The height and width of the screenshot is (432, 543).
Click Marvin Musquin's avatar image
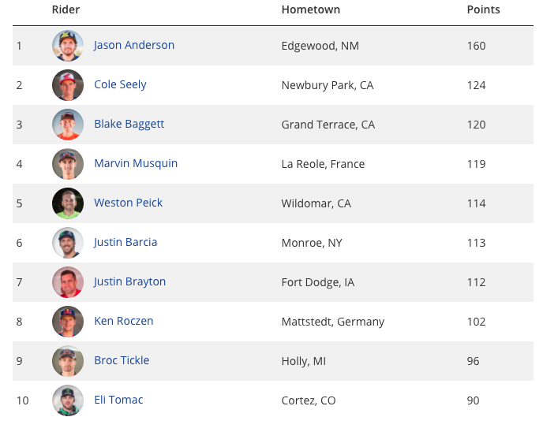68,164
